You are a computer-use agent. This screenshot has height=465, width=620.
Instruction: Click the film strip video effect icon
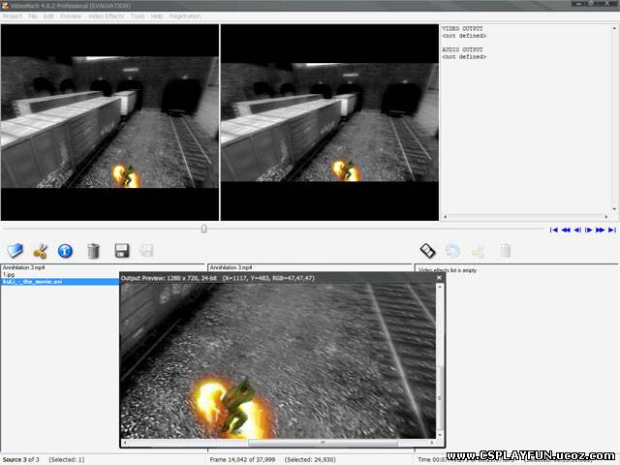(x=427, y=250)
